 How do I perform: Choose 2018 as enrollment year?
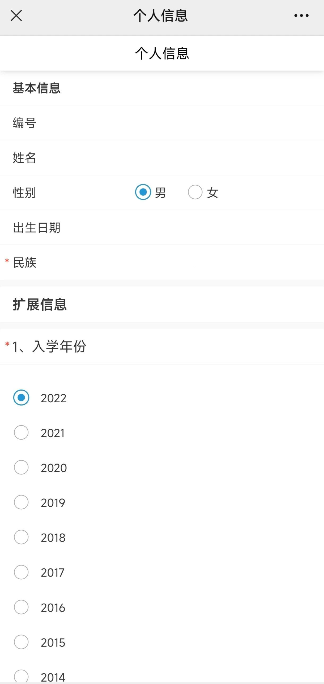pyautogui.click(x=21, y=537)
